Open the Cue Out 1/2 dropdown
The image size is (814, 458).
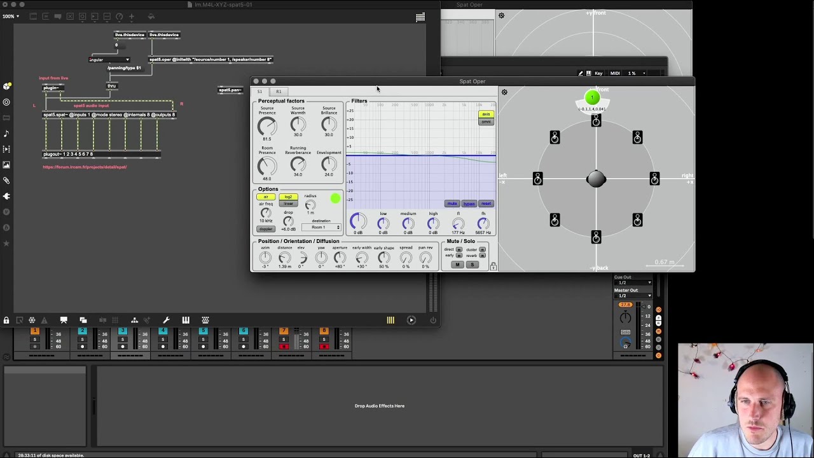tap(633, 282)
